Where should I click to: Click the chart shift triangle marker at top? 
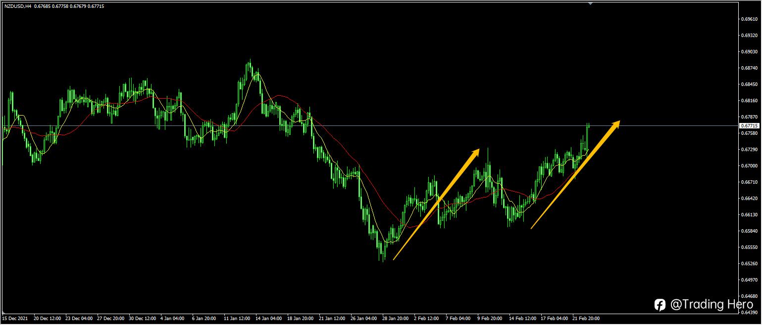click(x=590, y=3)
